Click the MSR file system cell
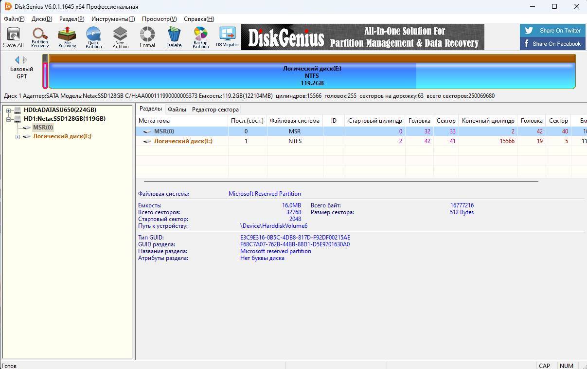 (295, 131)
